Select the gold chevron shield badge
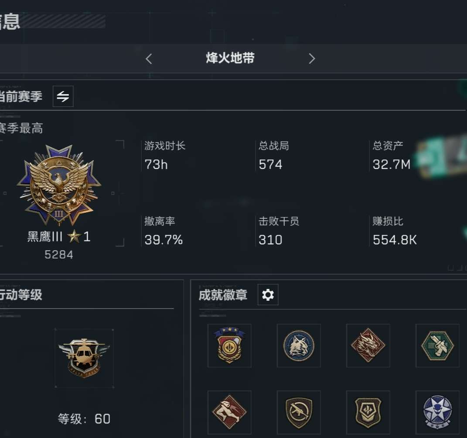This screenshot has width=467, height=438. [x=368, y=412]
